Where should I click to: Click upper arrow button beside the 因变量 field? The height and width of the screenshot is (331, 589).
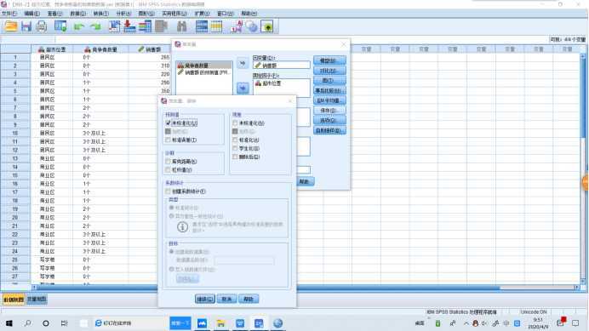[243, 63]
